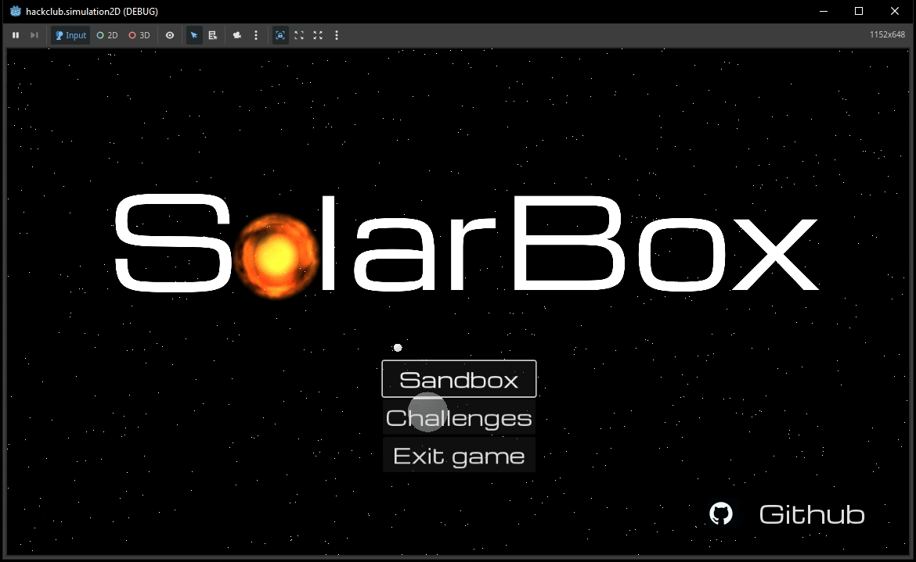The height and width of the screenshot is (562, 916).
Task: Switch camera override to 2D mode
Action: click(x=106, y=35)
